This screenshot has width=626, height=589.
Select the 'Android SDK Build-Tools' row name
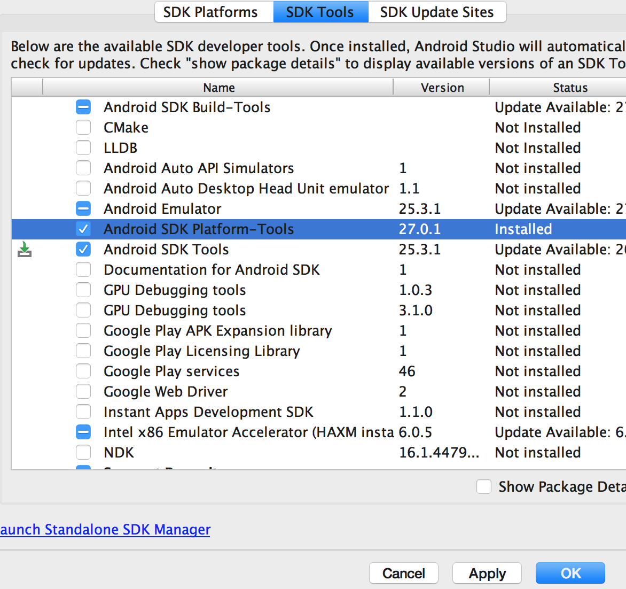pyautogui.click(x=187, y=107)
